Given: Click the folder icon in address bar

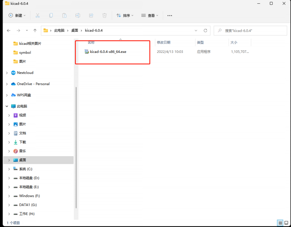Looking at the screenshot, I should 46,31.
